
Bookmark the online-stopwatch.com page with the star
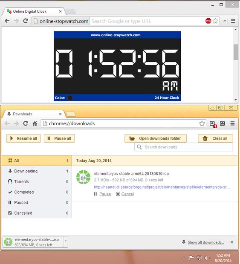click(x=215, y=21)
